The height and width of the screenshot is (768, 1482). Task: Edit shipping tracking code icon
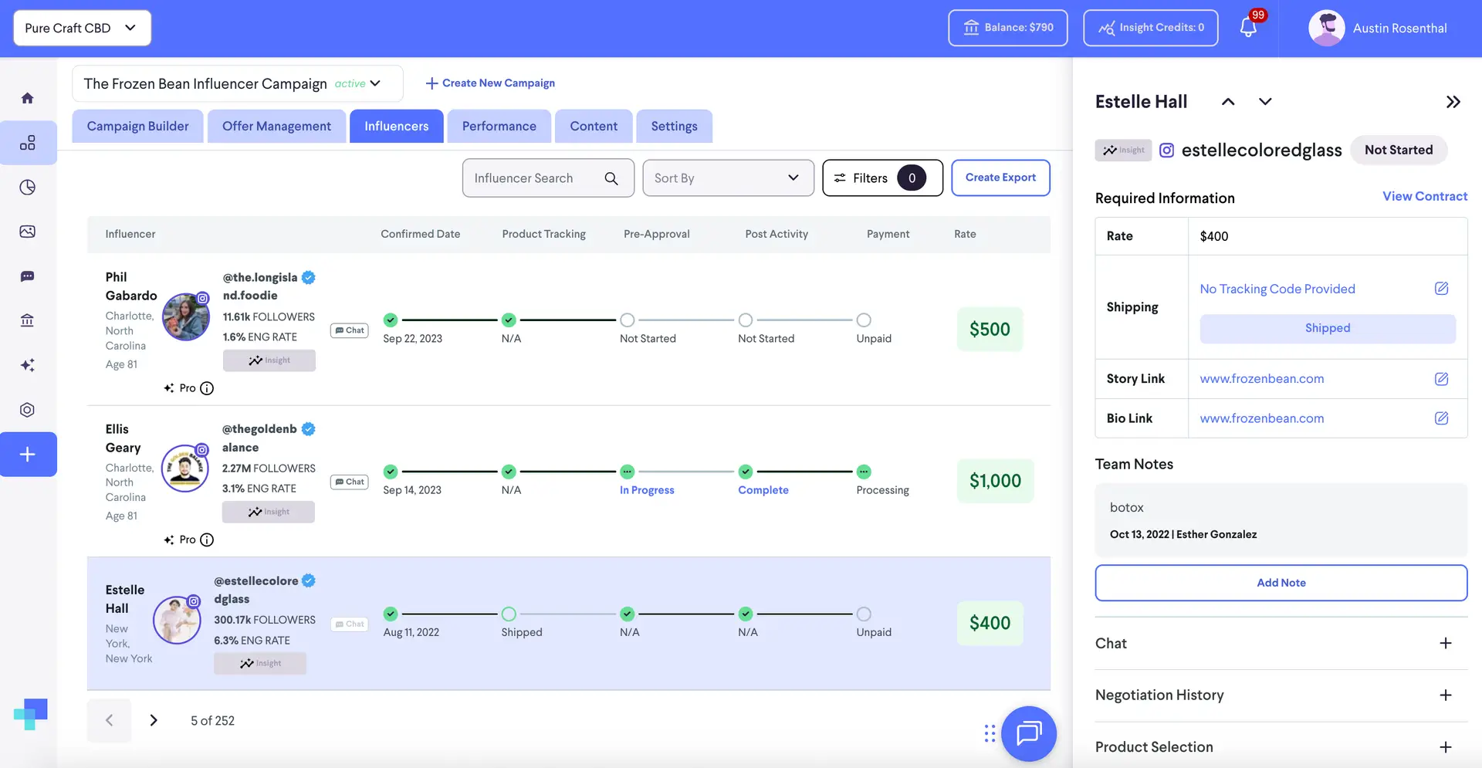pos(1441,289)
